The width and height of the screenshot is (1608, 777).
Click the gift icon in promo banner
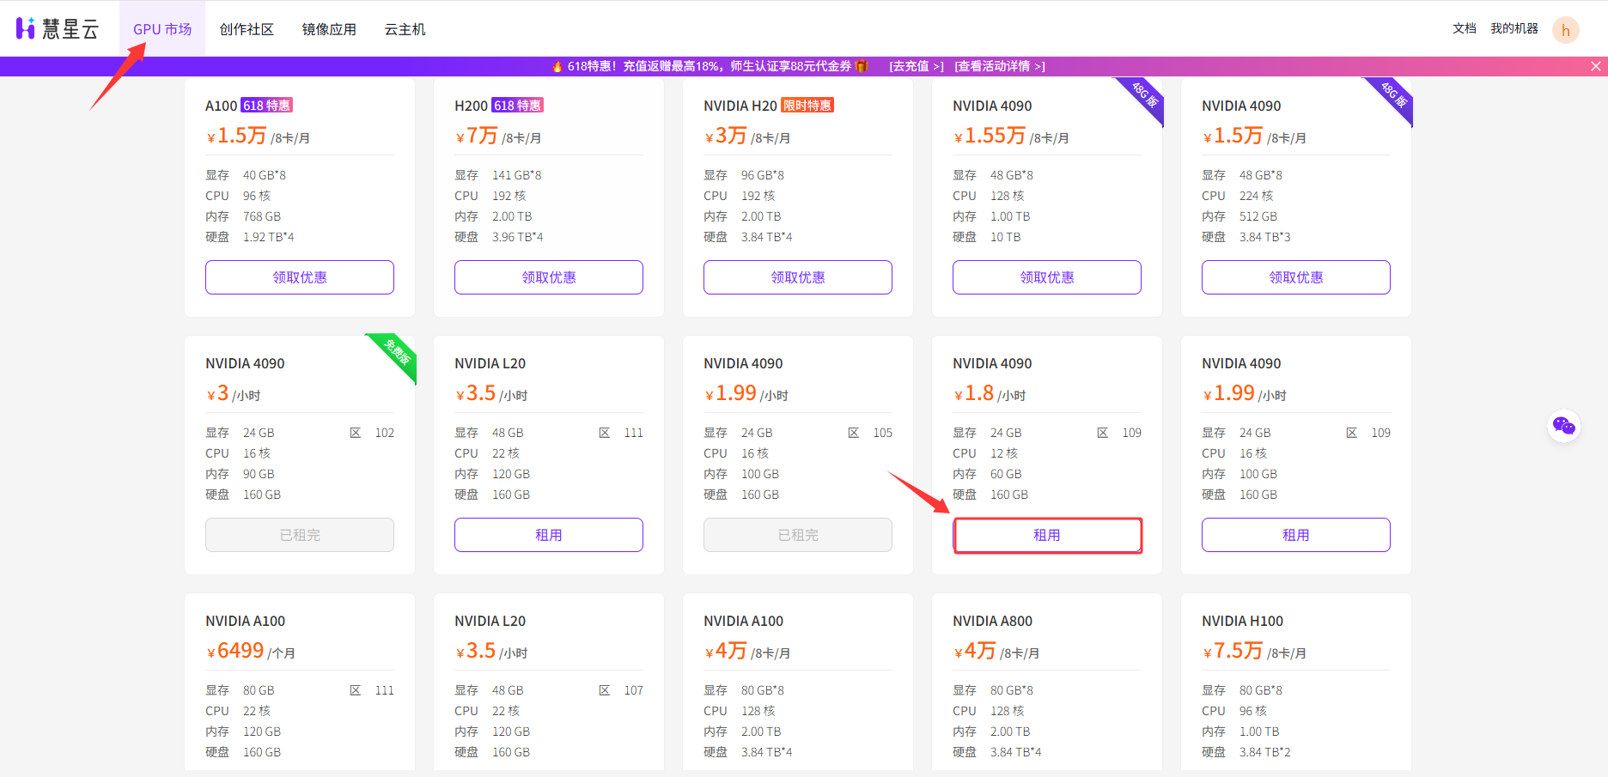862,66
